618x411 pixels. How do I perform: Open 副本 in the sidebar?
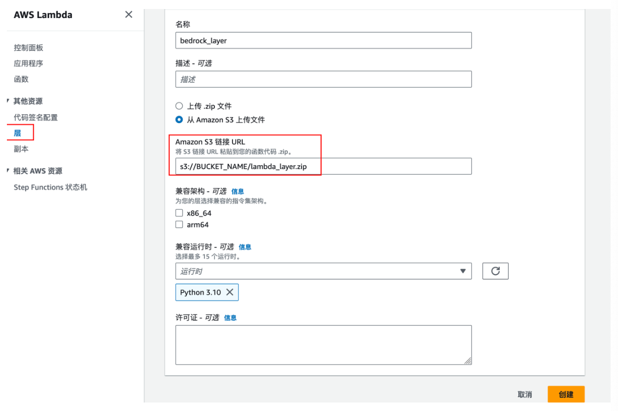tap(21, 149)
